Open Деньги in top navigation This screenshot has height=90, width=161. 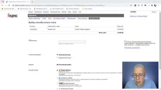click(75, 12)
